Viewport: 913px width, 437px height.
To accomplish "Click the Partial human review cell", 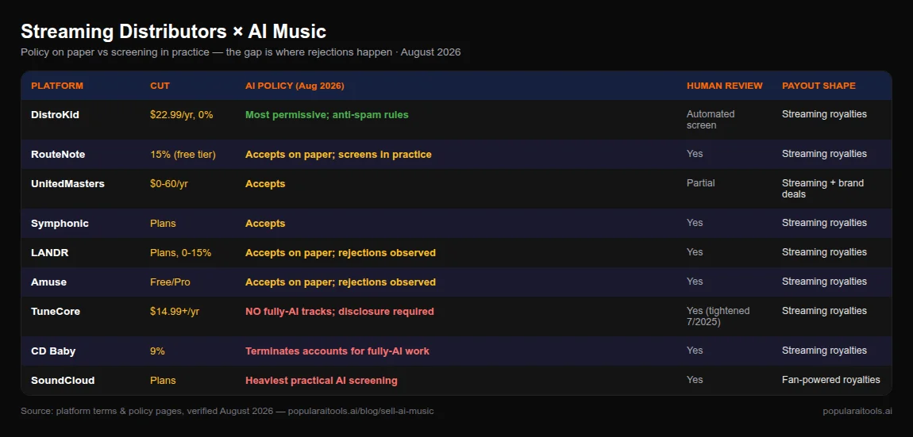I will pos(700,182).
